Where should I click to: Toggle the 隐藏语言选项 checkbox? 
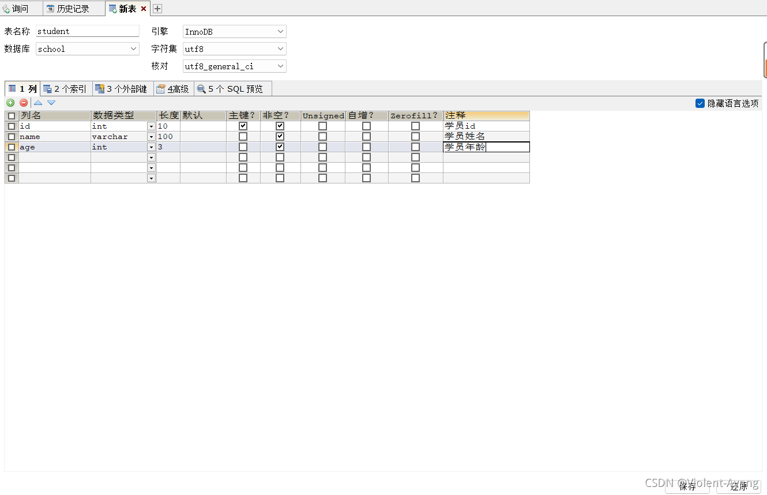[700, 103]
